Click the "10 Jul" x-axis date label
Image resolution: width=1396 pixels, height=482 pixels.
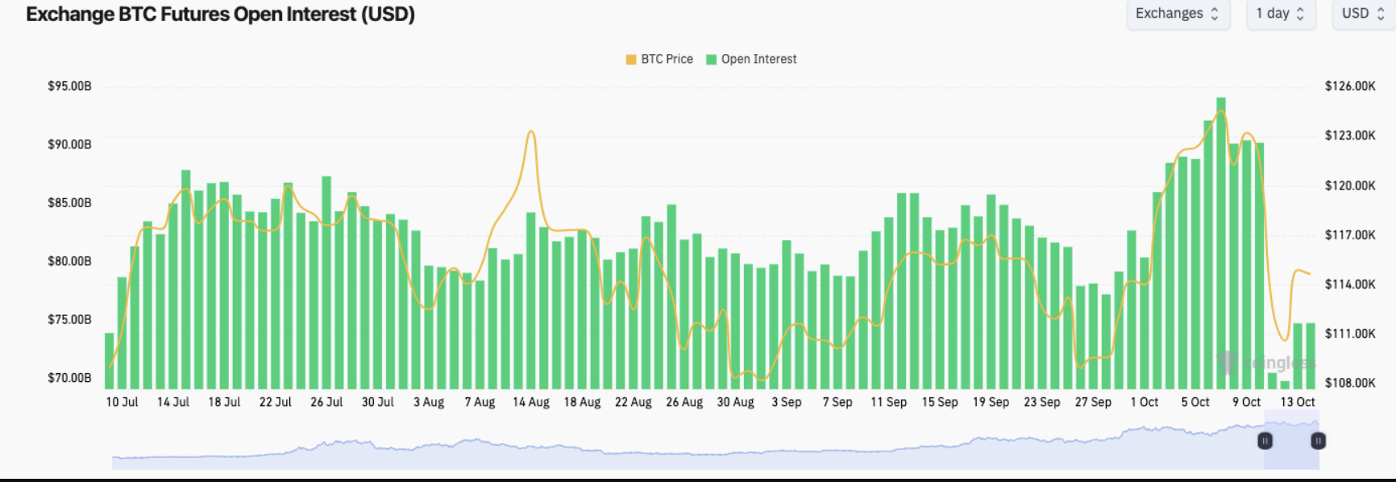[122, 402]
